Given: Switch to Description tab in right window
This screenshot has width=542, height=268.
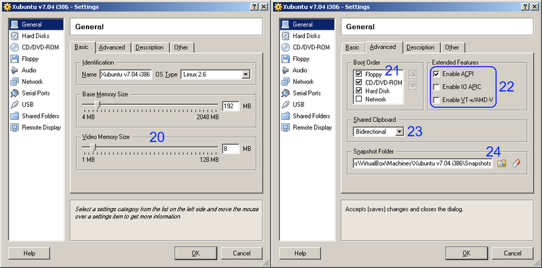Looking at the screenshot, I should point(420,47).
